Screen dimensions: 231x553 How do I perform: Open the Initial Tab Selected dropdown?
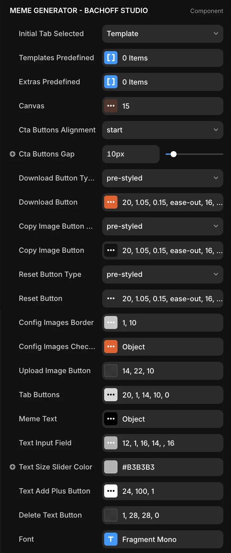163,34
